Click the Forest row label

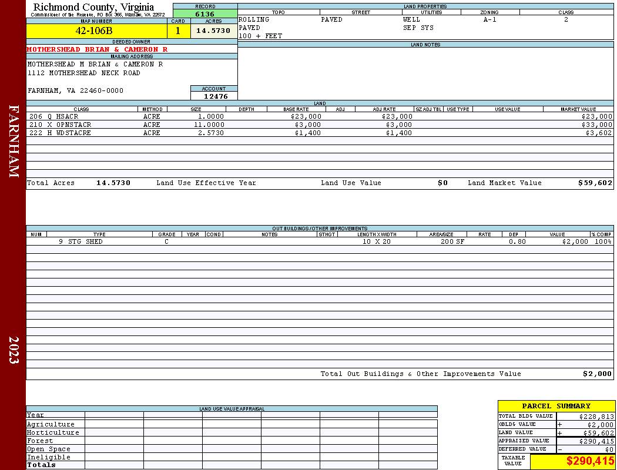click(x=40, y=441)
